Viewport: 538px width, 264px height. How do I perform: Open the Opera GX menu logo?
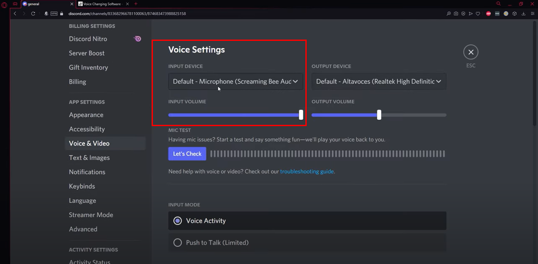click(4, 3)
